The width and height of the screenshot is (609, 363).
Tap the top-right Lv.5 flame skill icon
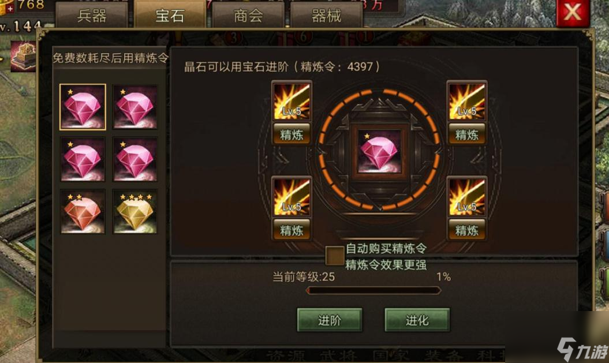[x=466, y=102]
